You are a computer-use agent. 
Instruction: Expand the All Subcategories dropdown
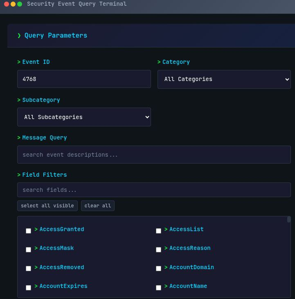pos(84,117)
